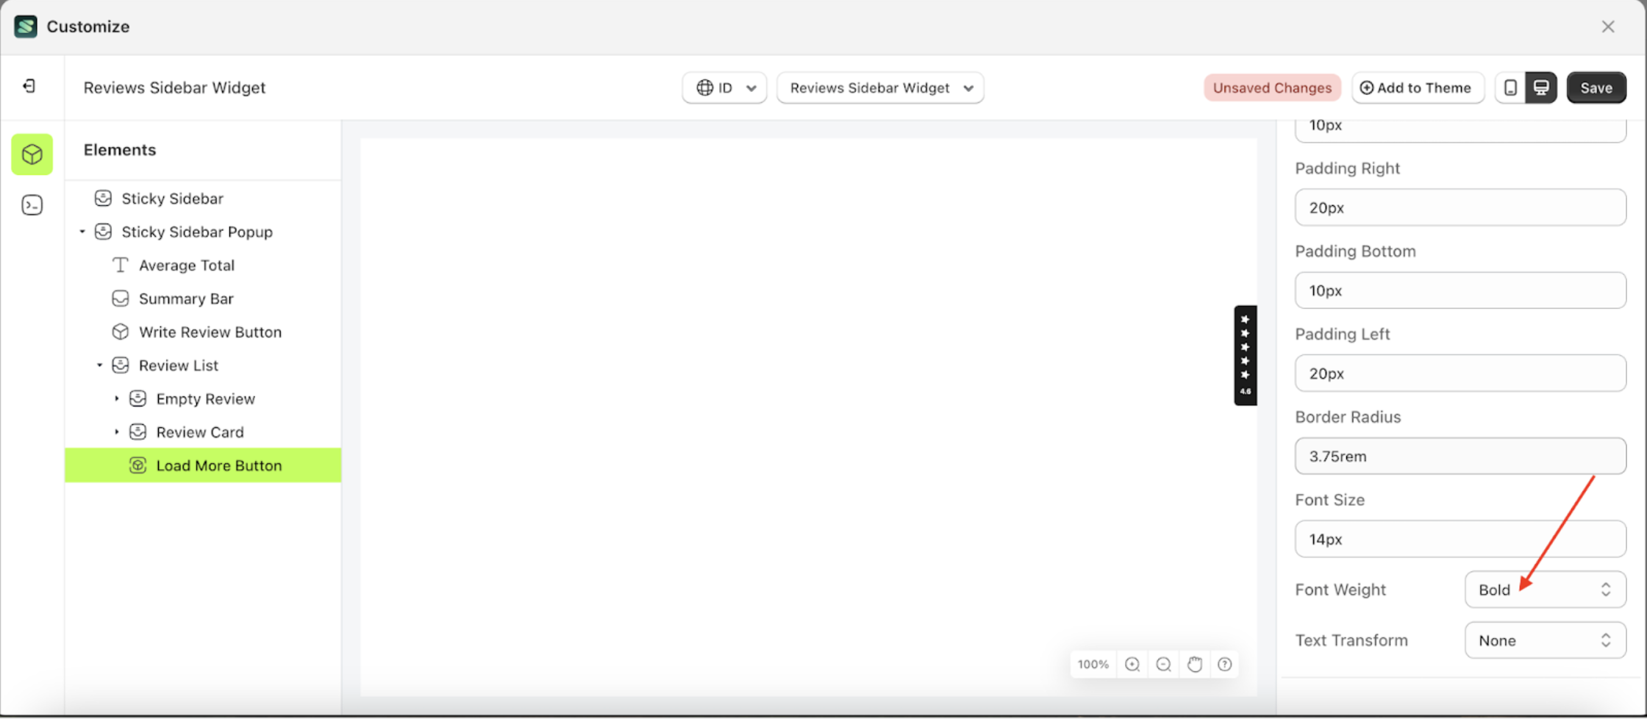Click the Save button
The width and height of the screenshot is (1647, 719).
pyautogui.click(x=1596, y=87)
